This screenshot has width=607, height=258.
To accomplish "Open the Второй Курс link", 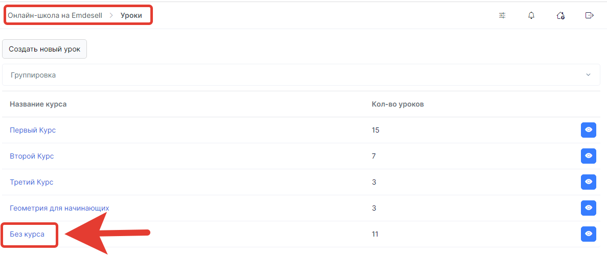I will tap(32, 157).
